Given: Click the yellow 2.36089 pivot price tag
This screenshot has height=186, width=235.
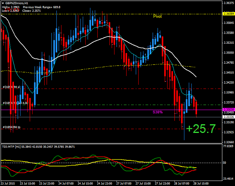Looking at the screenshot, I should tap(229, 14).
